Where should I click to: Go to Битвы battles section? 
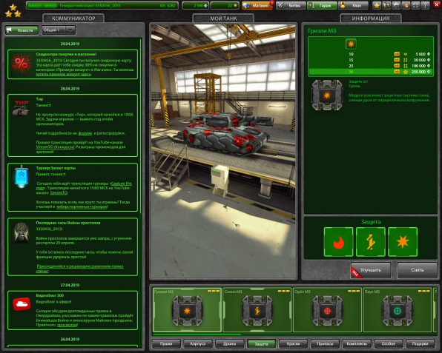[x=291, y=6]
